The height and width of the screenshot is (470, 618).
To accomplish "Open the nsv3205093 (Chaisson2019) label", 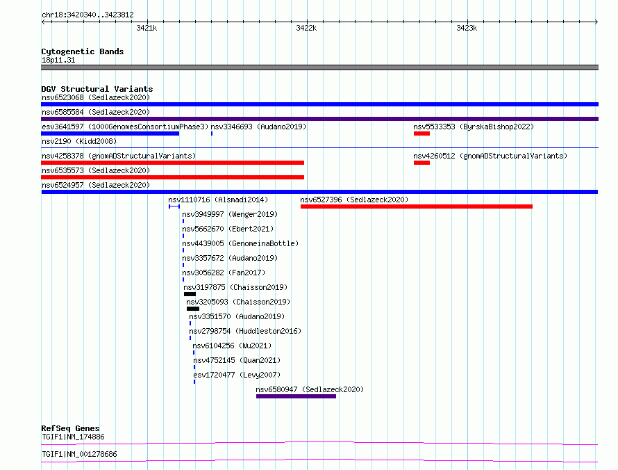I will 238,302.
